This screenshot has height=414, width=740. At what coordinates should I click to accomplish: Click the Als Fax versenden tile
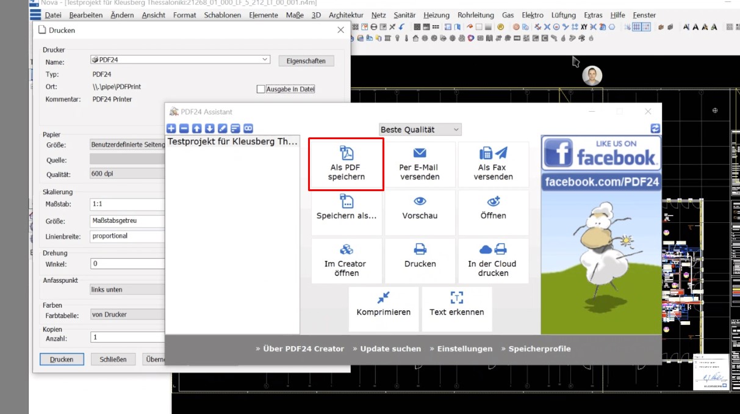tap(494, 164)
